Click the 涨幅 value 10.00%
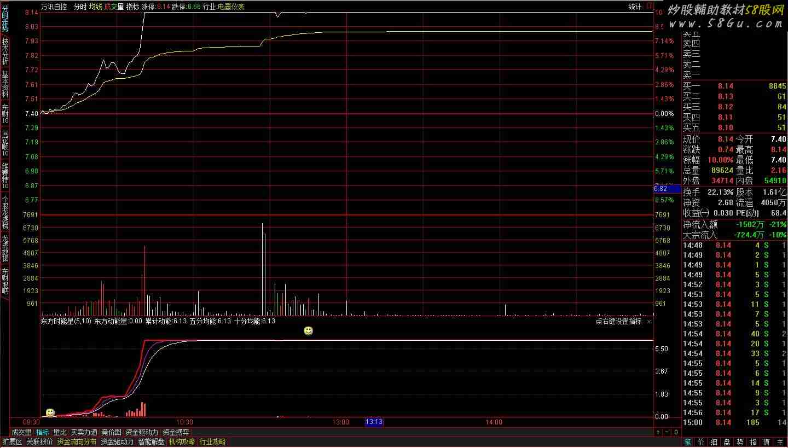The image size is (788, 448). tap(720, 160)
